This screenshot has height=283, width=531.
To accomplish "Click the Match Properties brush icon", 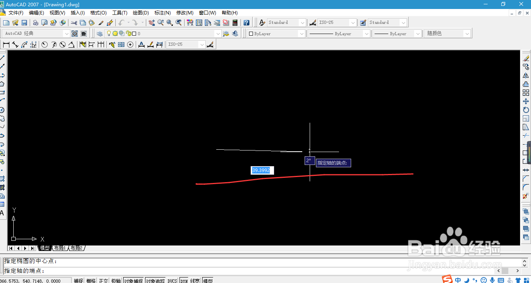I will coord(101,23).
